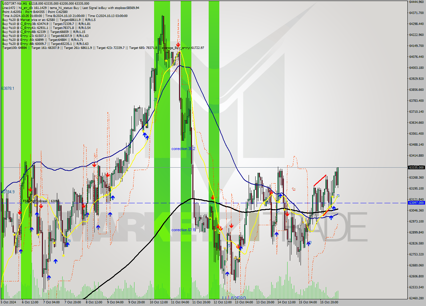Click price axis label 64003.180

pos(416,68)
